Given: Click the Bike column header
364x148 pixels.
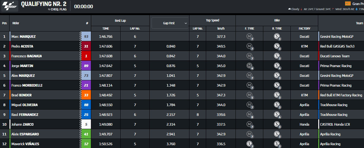Looking at the screenshot, I should pyautogui.click(x=277, y=20).
